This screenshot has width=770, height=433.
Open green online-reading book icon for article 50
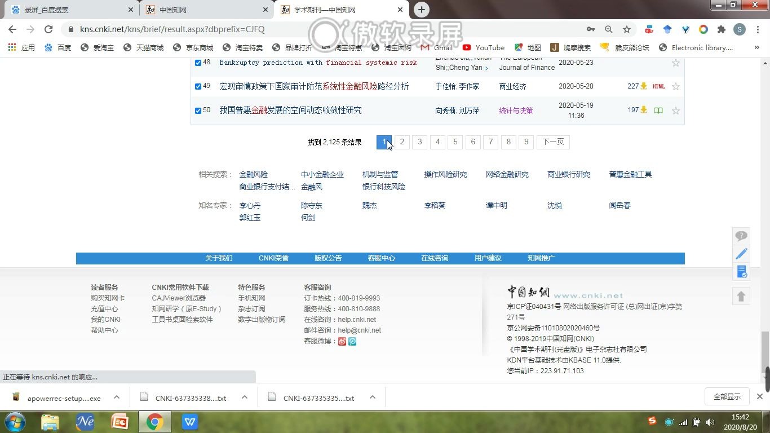point(658,111)
